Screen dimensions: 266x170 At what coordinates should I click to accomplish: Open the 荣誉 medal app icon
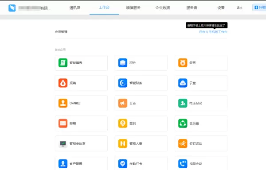tap(183, 63)
